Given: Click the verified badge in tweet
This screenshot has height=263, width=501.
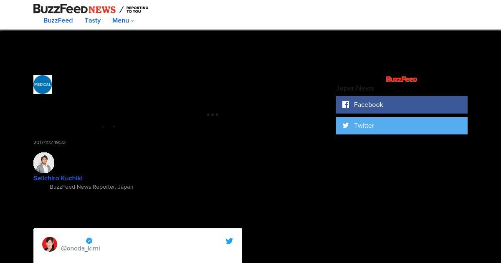Looking at the screenshot, I should [89, 241].
